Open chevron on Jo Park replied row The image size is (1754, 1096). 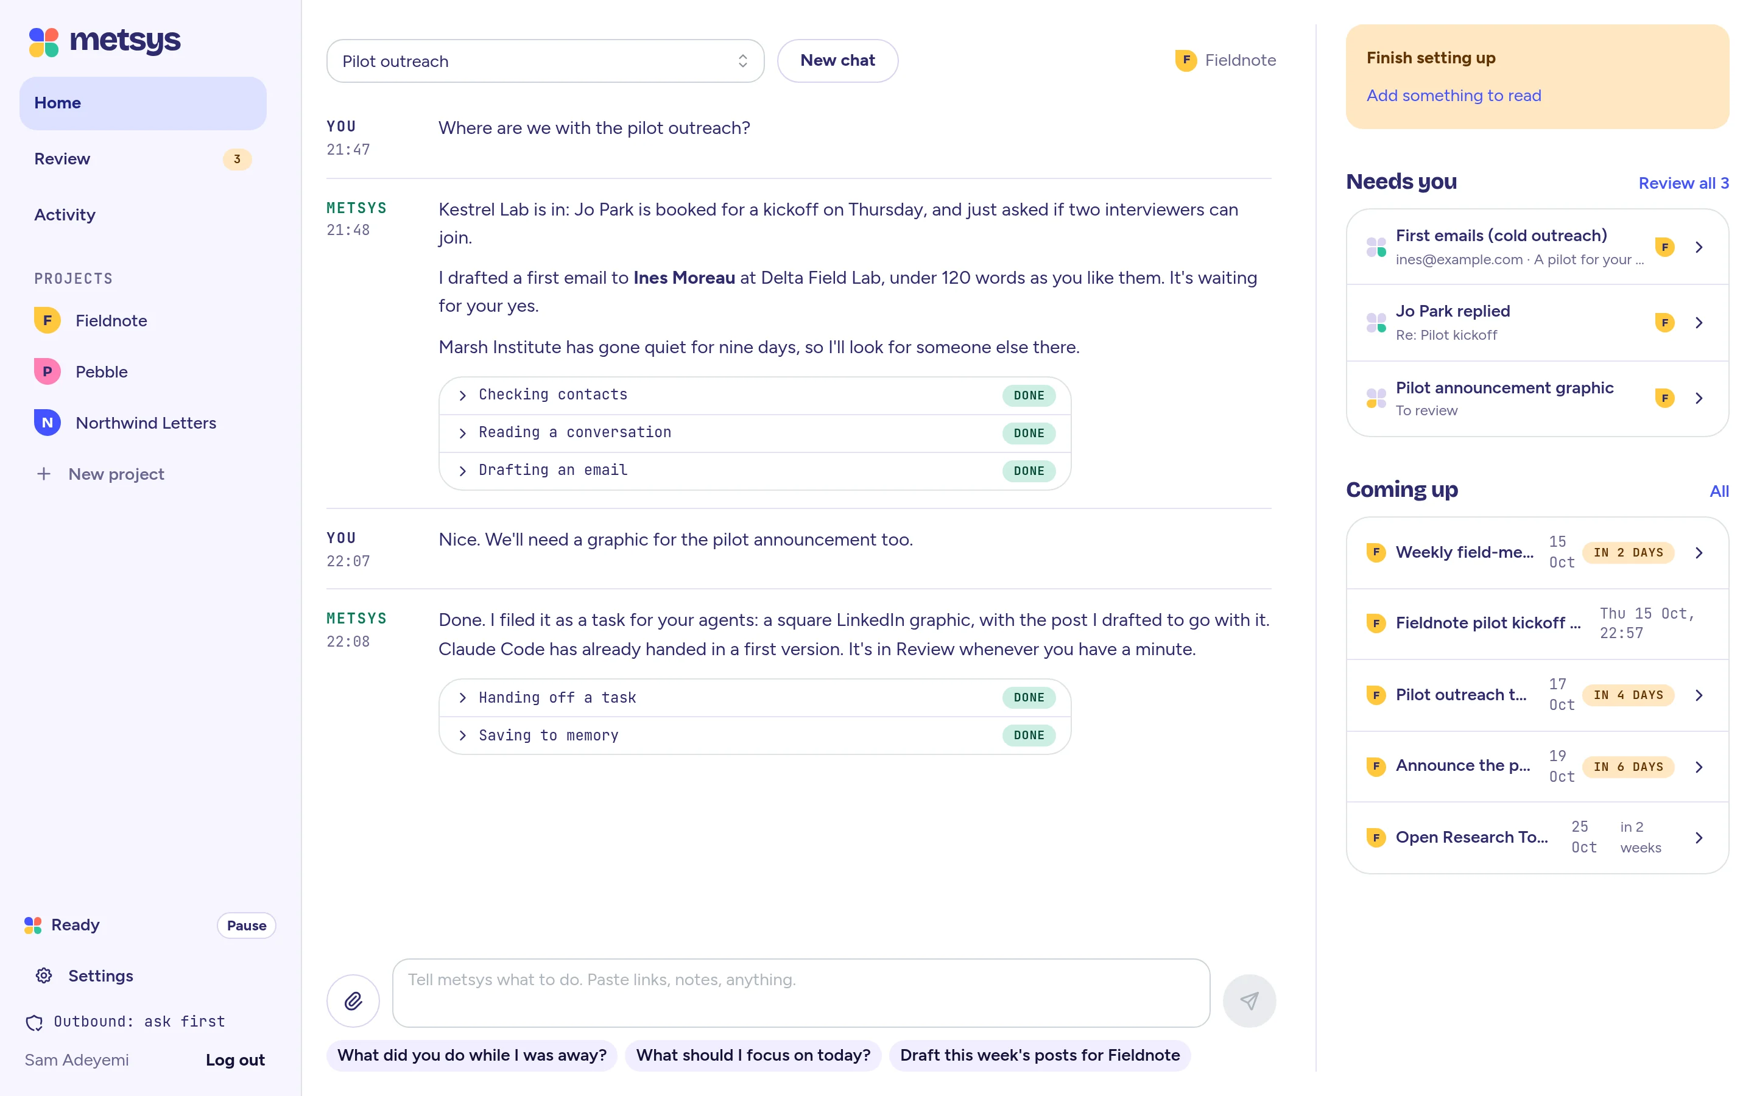click(1699, 323)
